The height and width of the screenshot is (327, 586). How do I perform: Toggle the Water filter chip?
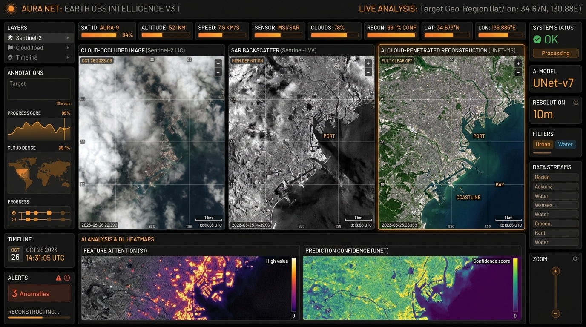(x=566, y=144)
